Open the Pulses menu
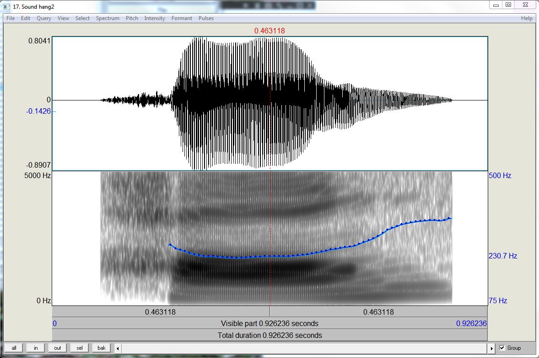This screenshot has width=539, height=358. point(206,18)
